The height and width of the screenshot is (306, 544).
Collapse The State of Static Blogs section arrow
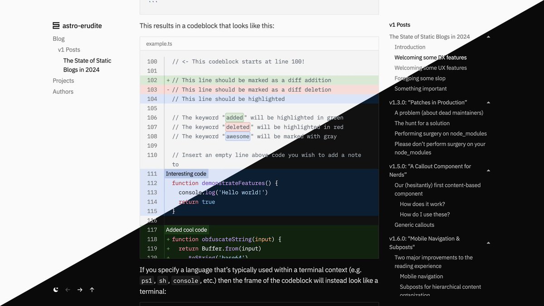488,37
